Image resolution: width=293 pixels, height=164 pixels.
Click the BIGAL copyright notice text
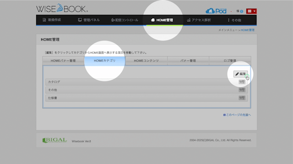coord(220,140)
